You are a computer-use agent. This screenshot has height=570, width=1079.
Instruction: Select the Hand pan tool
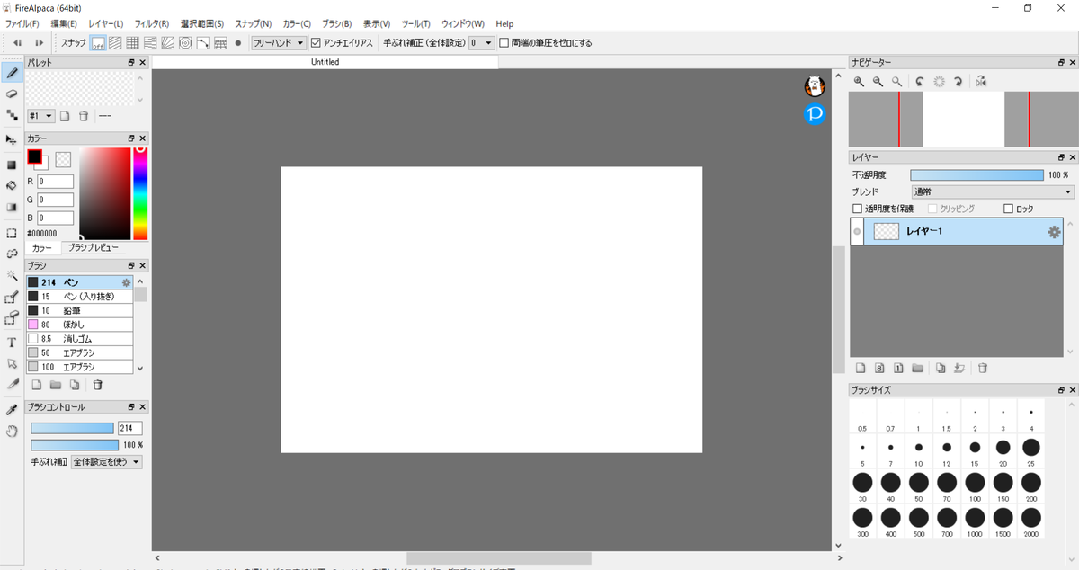pyautogui.click(x=12, y=432)
